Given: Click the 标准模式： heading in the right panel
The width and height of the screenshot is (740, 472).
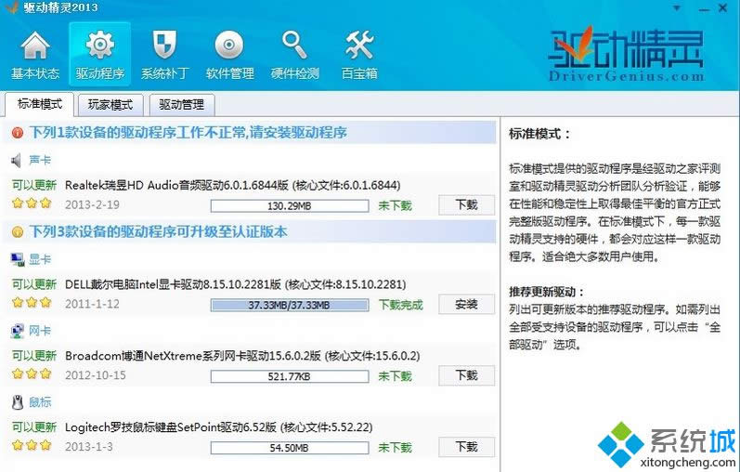Looking at the screenshot, I should [539, 134].
